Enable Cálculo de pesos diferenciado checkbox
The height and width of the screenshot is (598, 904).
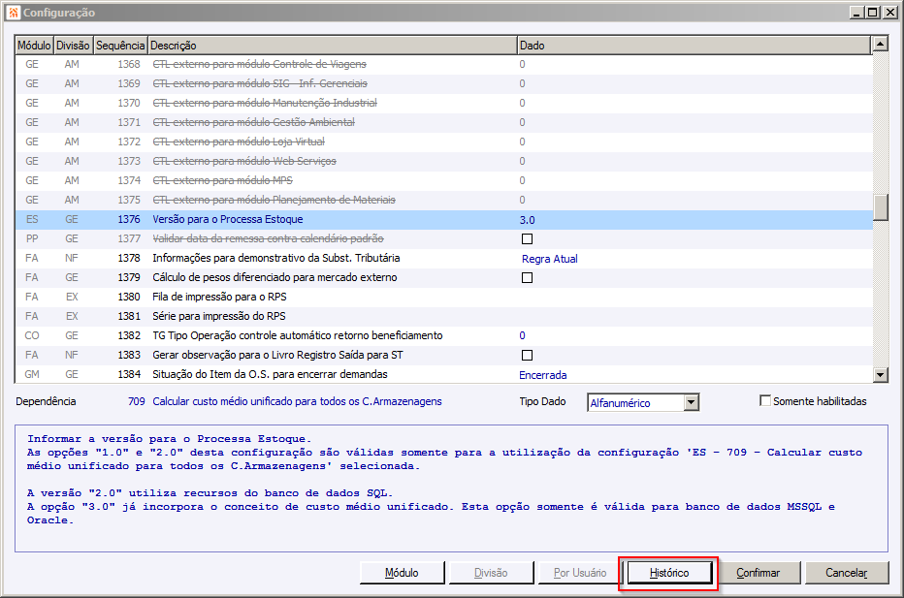(x=527, y=278)
